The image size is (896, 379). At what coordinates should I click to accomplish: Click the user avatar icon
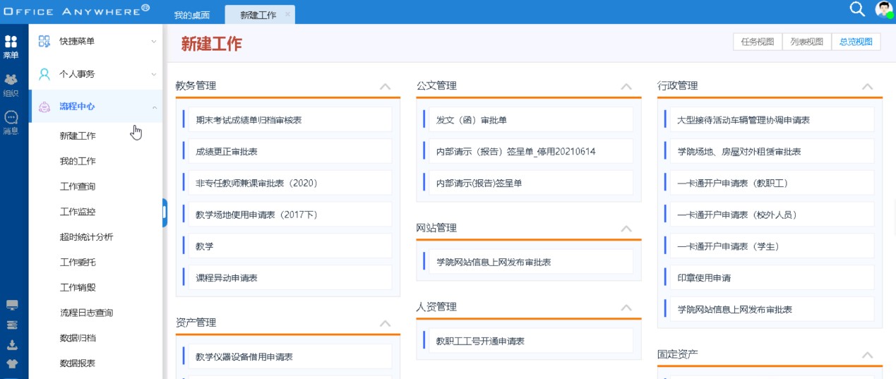point(884,9)
